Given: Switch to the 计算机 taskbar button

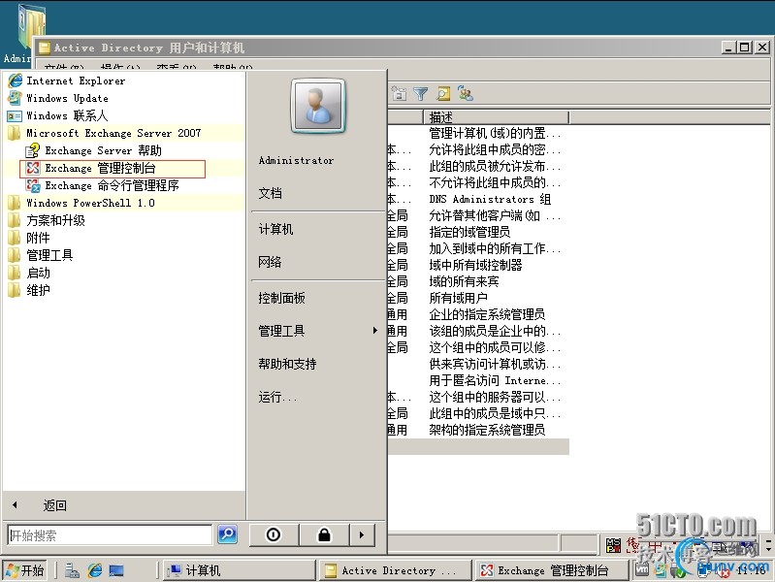Looking at the screenshot, I should 240,570.
